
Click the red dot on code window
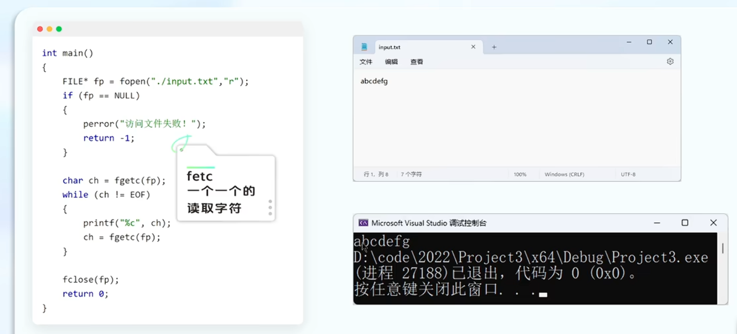[40, 29]
